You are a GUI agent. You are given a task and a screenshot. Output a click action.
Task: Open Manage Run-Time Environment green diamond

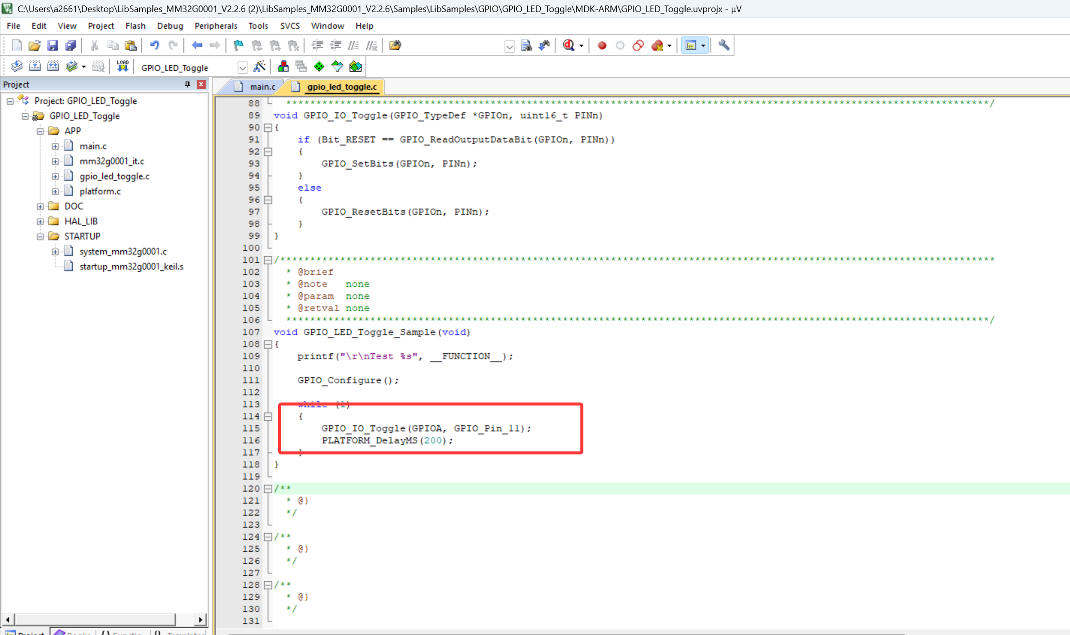point(319,66)
